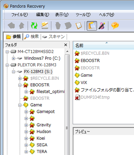Click the grayed-out Back arrow toolbar icon
This screenshot has height=155, width=134.
11,26
